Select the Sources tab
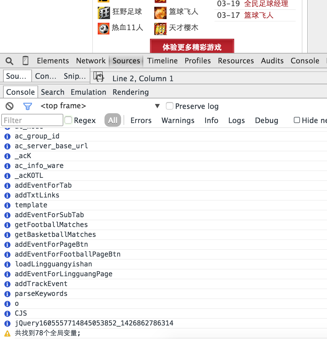 [x=126, y=61]
